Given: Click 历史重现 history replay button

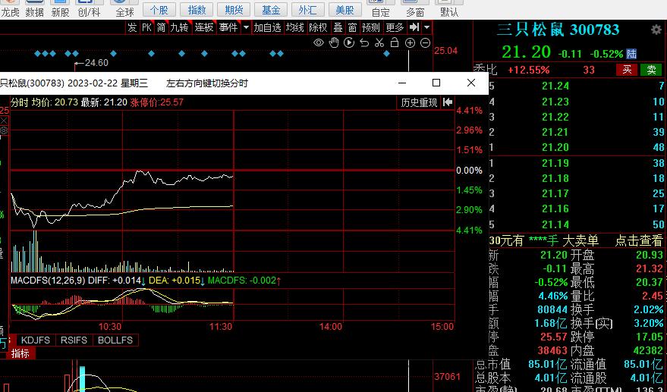Looking at the screenshot, I should (419, 102).
